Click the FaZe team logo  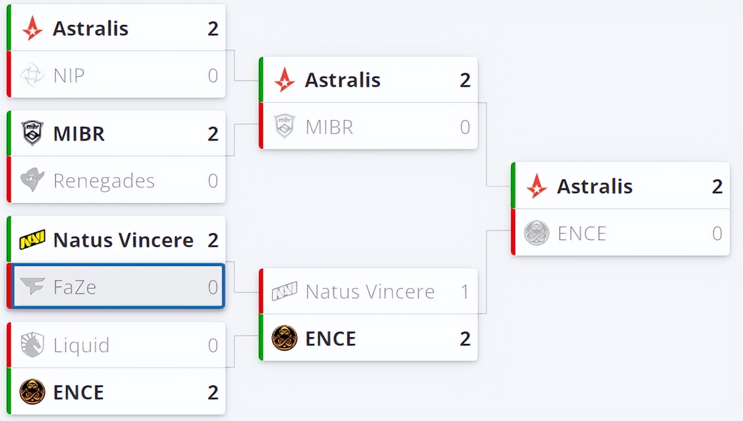point(32,287)
